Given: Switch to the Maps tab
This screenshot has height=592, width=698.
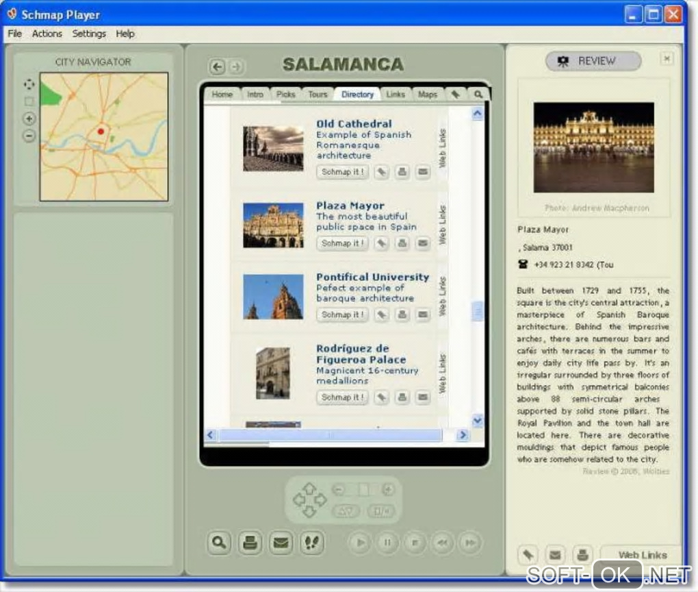Looking at the screenshot, I should (427, 95).
